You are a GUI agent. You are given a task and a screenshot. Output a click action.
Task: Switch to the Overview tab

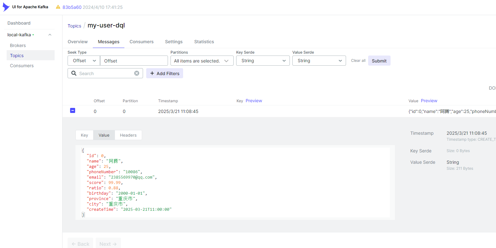point(78,42)
